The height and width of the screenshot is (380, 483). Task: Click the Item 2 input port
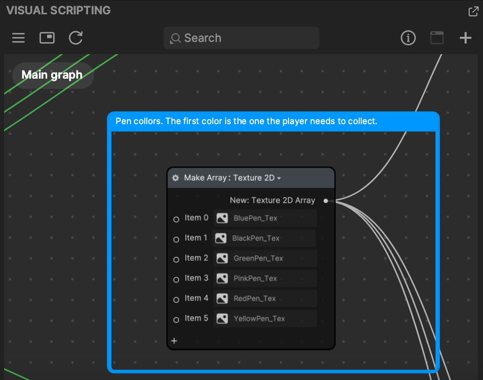click(176, 259)
